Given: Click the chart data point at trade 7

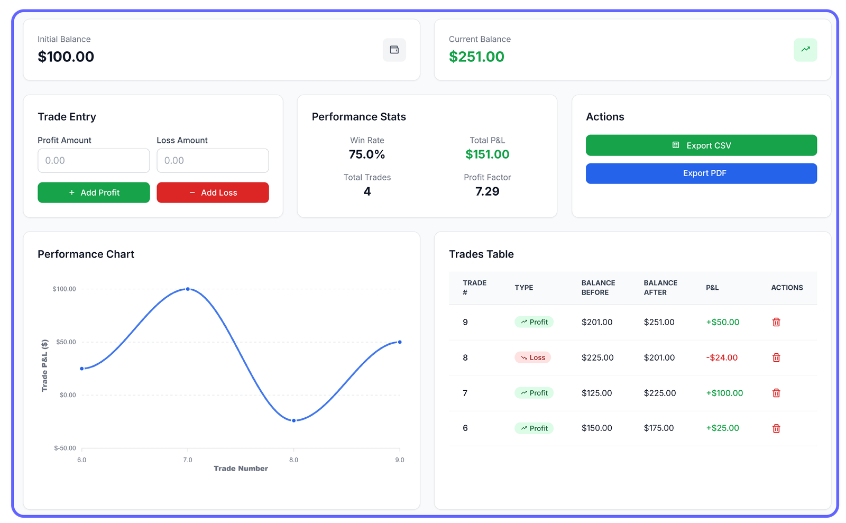Looking at the screenshot, I should (x=188, y=289).
